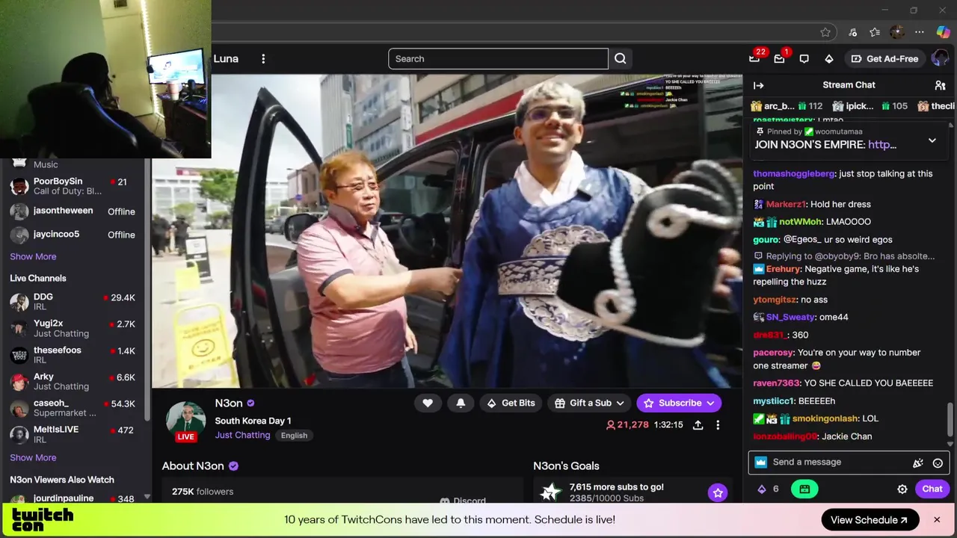Open chat settings gear icon
This screenshot has height=538, width=957.
point(902,489)
